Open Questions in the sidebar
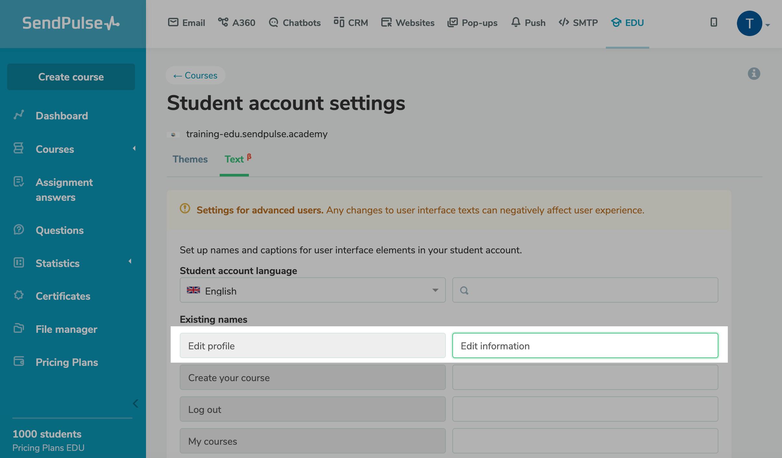This screenshot has height=458, width=782. pos(60,230)
